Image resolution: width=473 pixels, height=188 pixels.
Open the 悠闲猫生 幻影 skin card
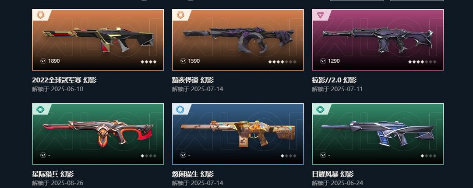tap(238, 134)
